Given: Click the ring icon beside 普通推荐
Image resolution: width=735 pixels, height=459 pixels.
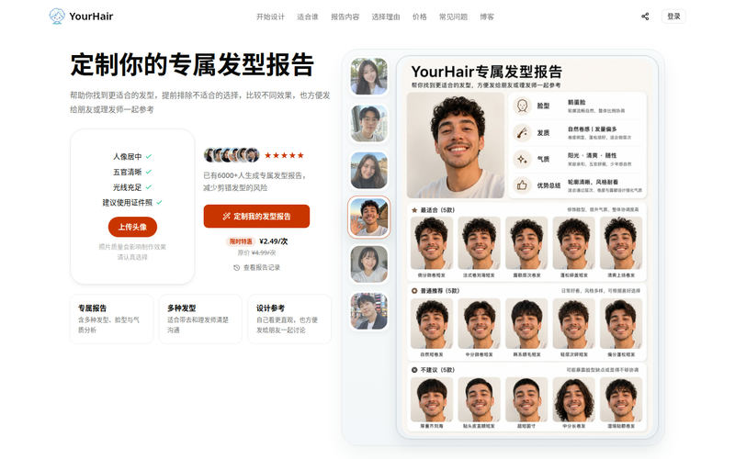Looking at the screenshot, I should pos(414,291).
